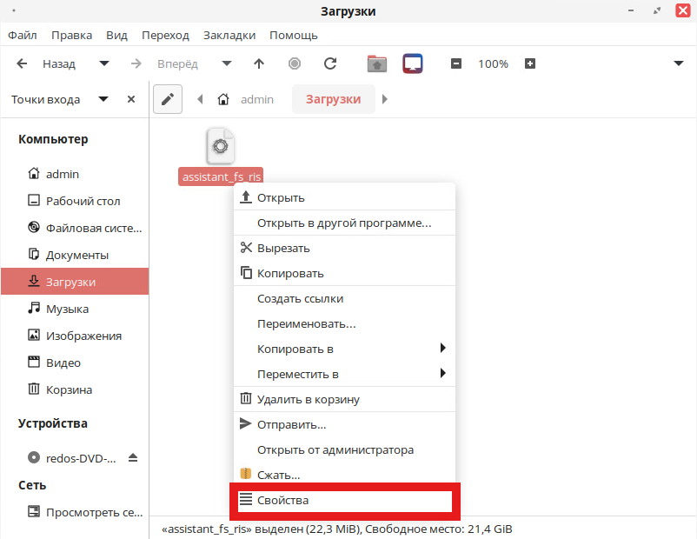697x539 pixels.
Task: Click the Назад button
Action: click(49, 63)
